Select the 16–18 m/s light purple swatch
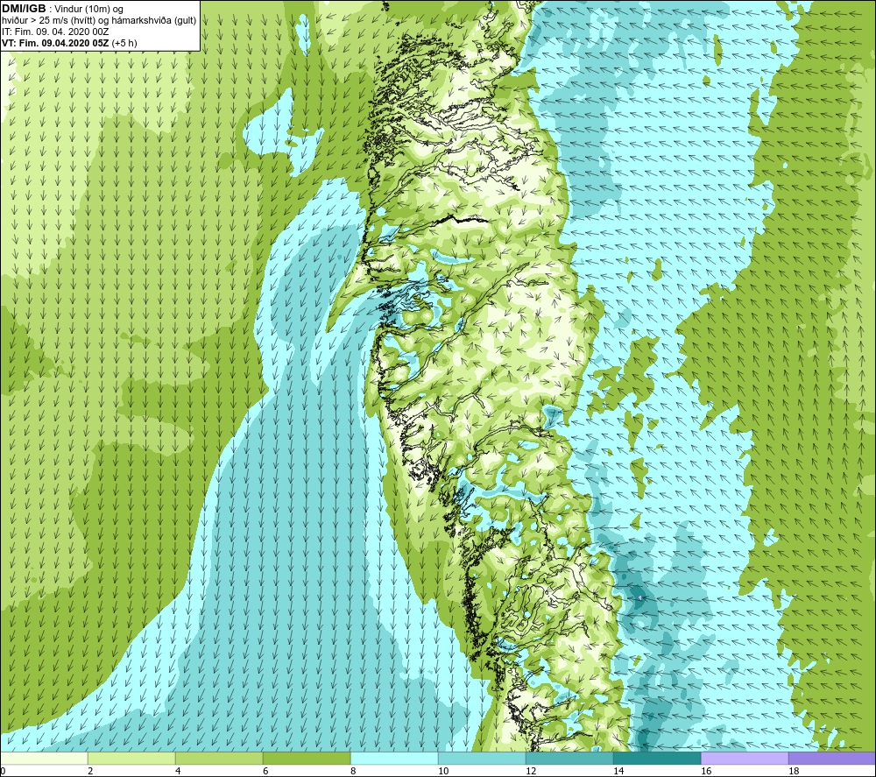This screenshot has height=777, width=876. [745, 758]
